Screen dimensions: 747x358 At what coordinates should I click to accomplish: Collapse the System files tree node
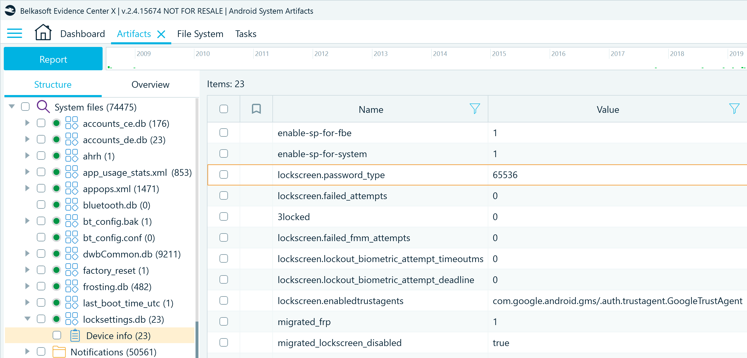pos(12,106)
